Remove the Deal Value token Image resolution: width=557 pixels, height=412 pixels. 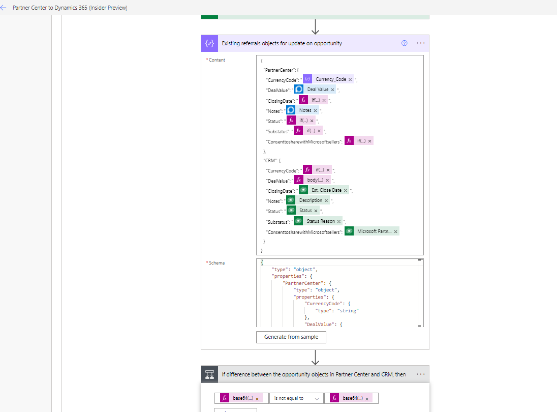(x=333, y=90)
